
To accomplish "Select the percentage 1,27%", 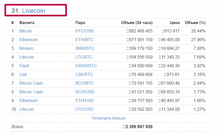I will [199, 109].
